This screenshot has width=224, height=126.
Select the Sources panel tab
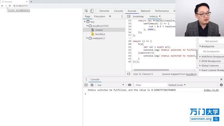pos(132,11)
